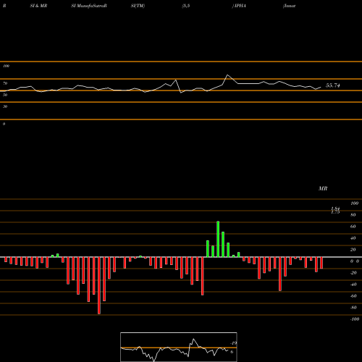Open the mini overview chart thumbnail
Image resolution: width=362 pixels, height=362 pixels.
click(x=179, y=347)
